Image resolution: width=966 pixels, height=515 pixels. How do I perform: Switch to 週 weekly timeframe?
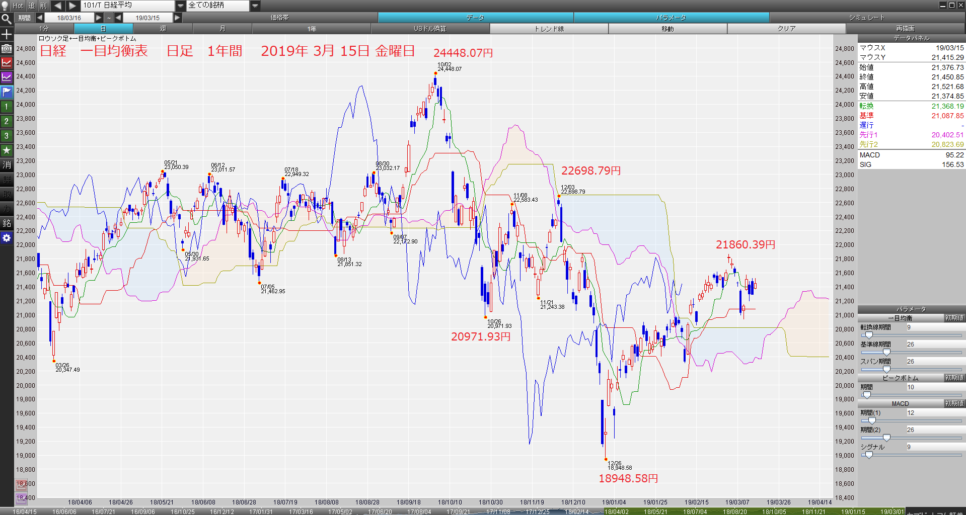click(x=163, y=29)
